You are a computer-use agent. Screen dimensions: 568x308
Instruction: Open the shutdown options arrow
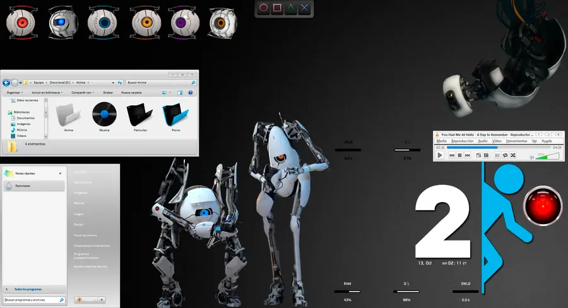point(102,300)
